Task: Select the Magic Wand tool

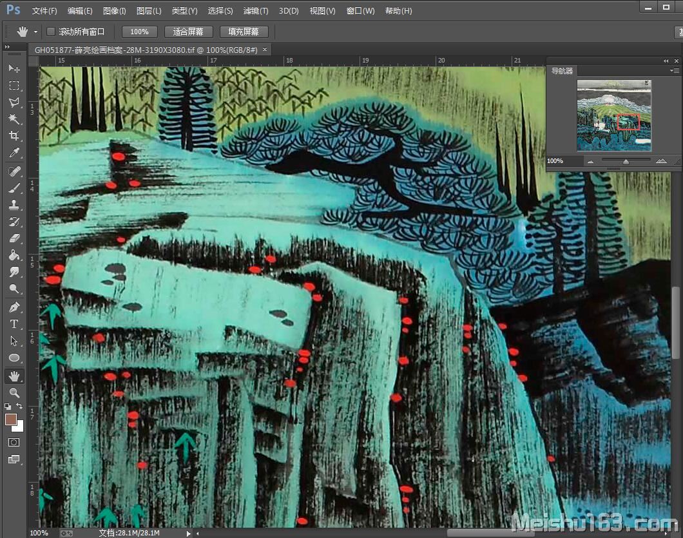Action: click(x=14, y=119)
